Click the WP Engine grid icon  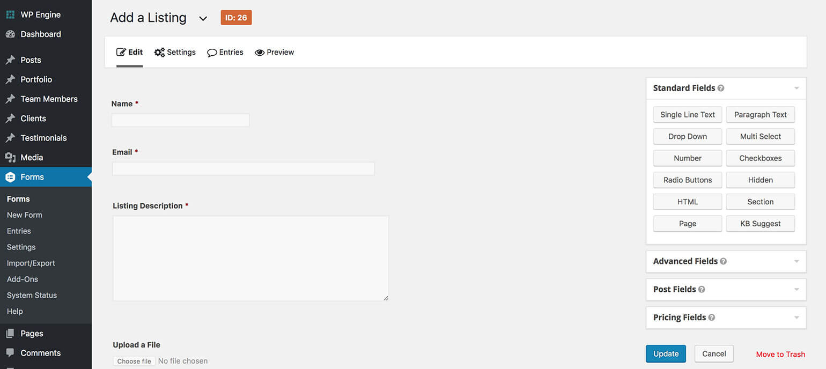[10, 14]
